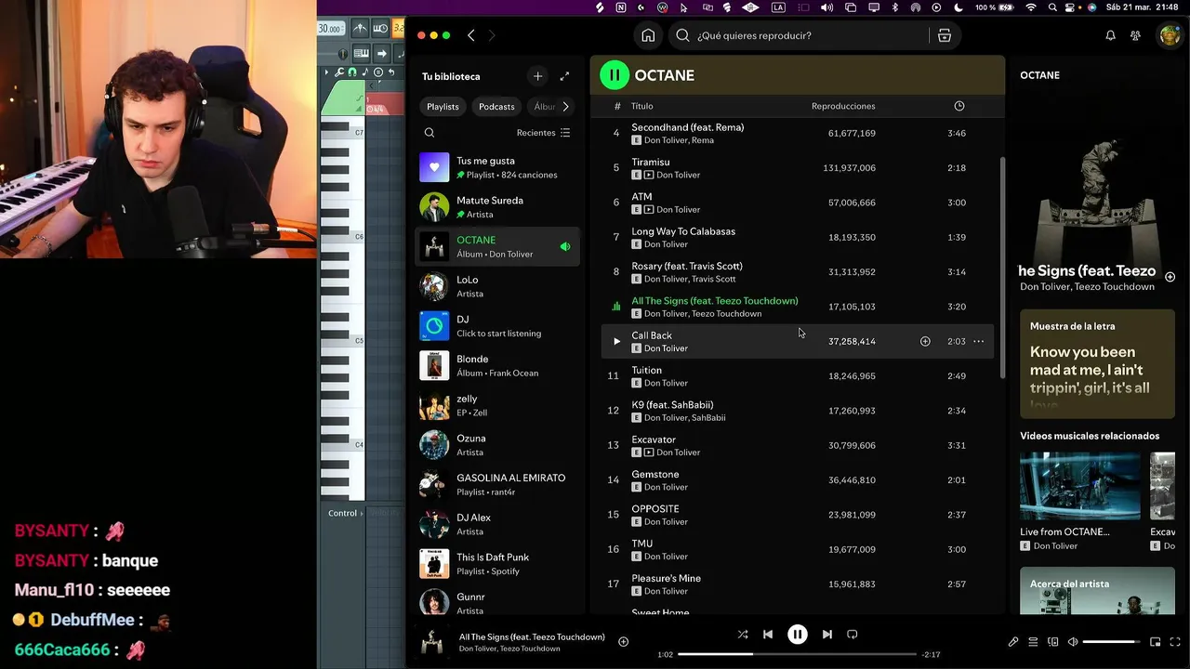This screenshot has width=1190, height=669.
Task: Expand Tu biblioteca with the arrows icon
Action: pos(564,76)
